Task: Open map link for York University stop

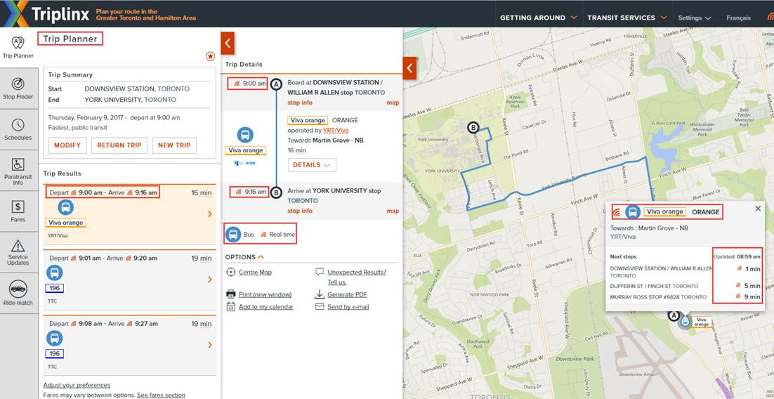Action: click(x=393, y=211)
